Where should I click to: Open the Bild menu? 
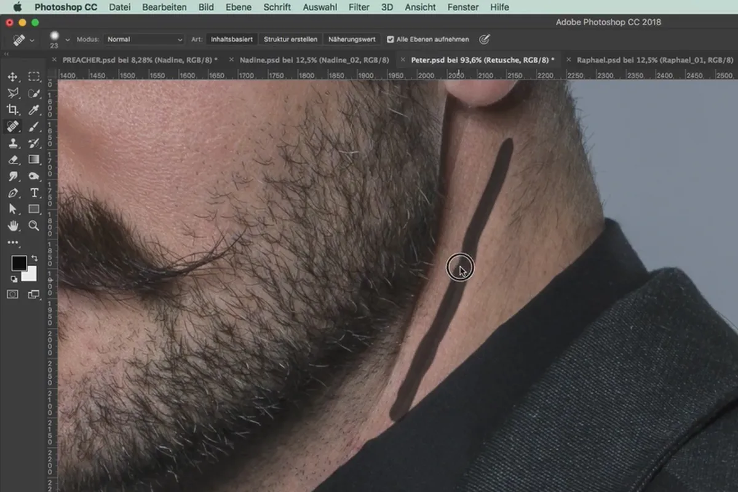[x=206, y=7]
